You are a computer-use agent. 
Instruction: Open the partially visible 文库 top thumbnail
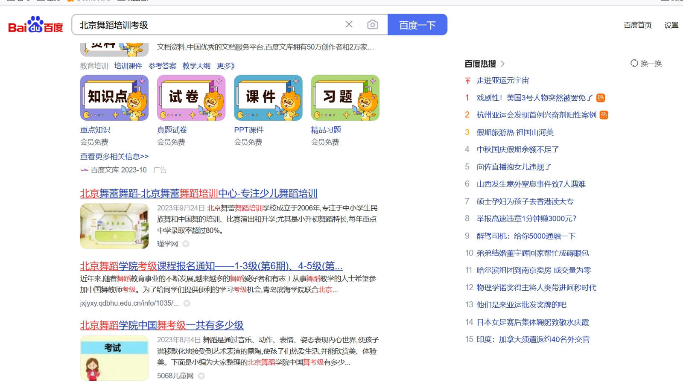point(114,50)
